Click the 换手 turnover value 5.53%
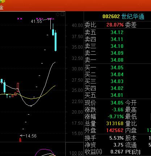 point(117,138)
